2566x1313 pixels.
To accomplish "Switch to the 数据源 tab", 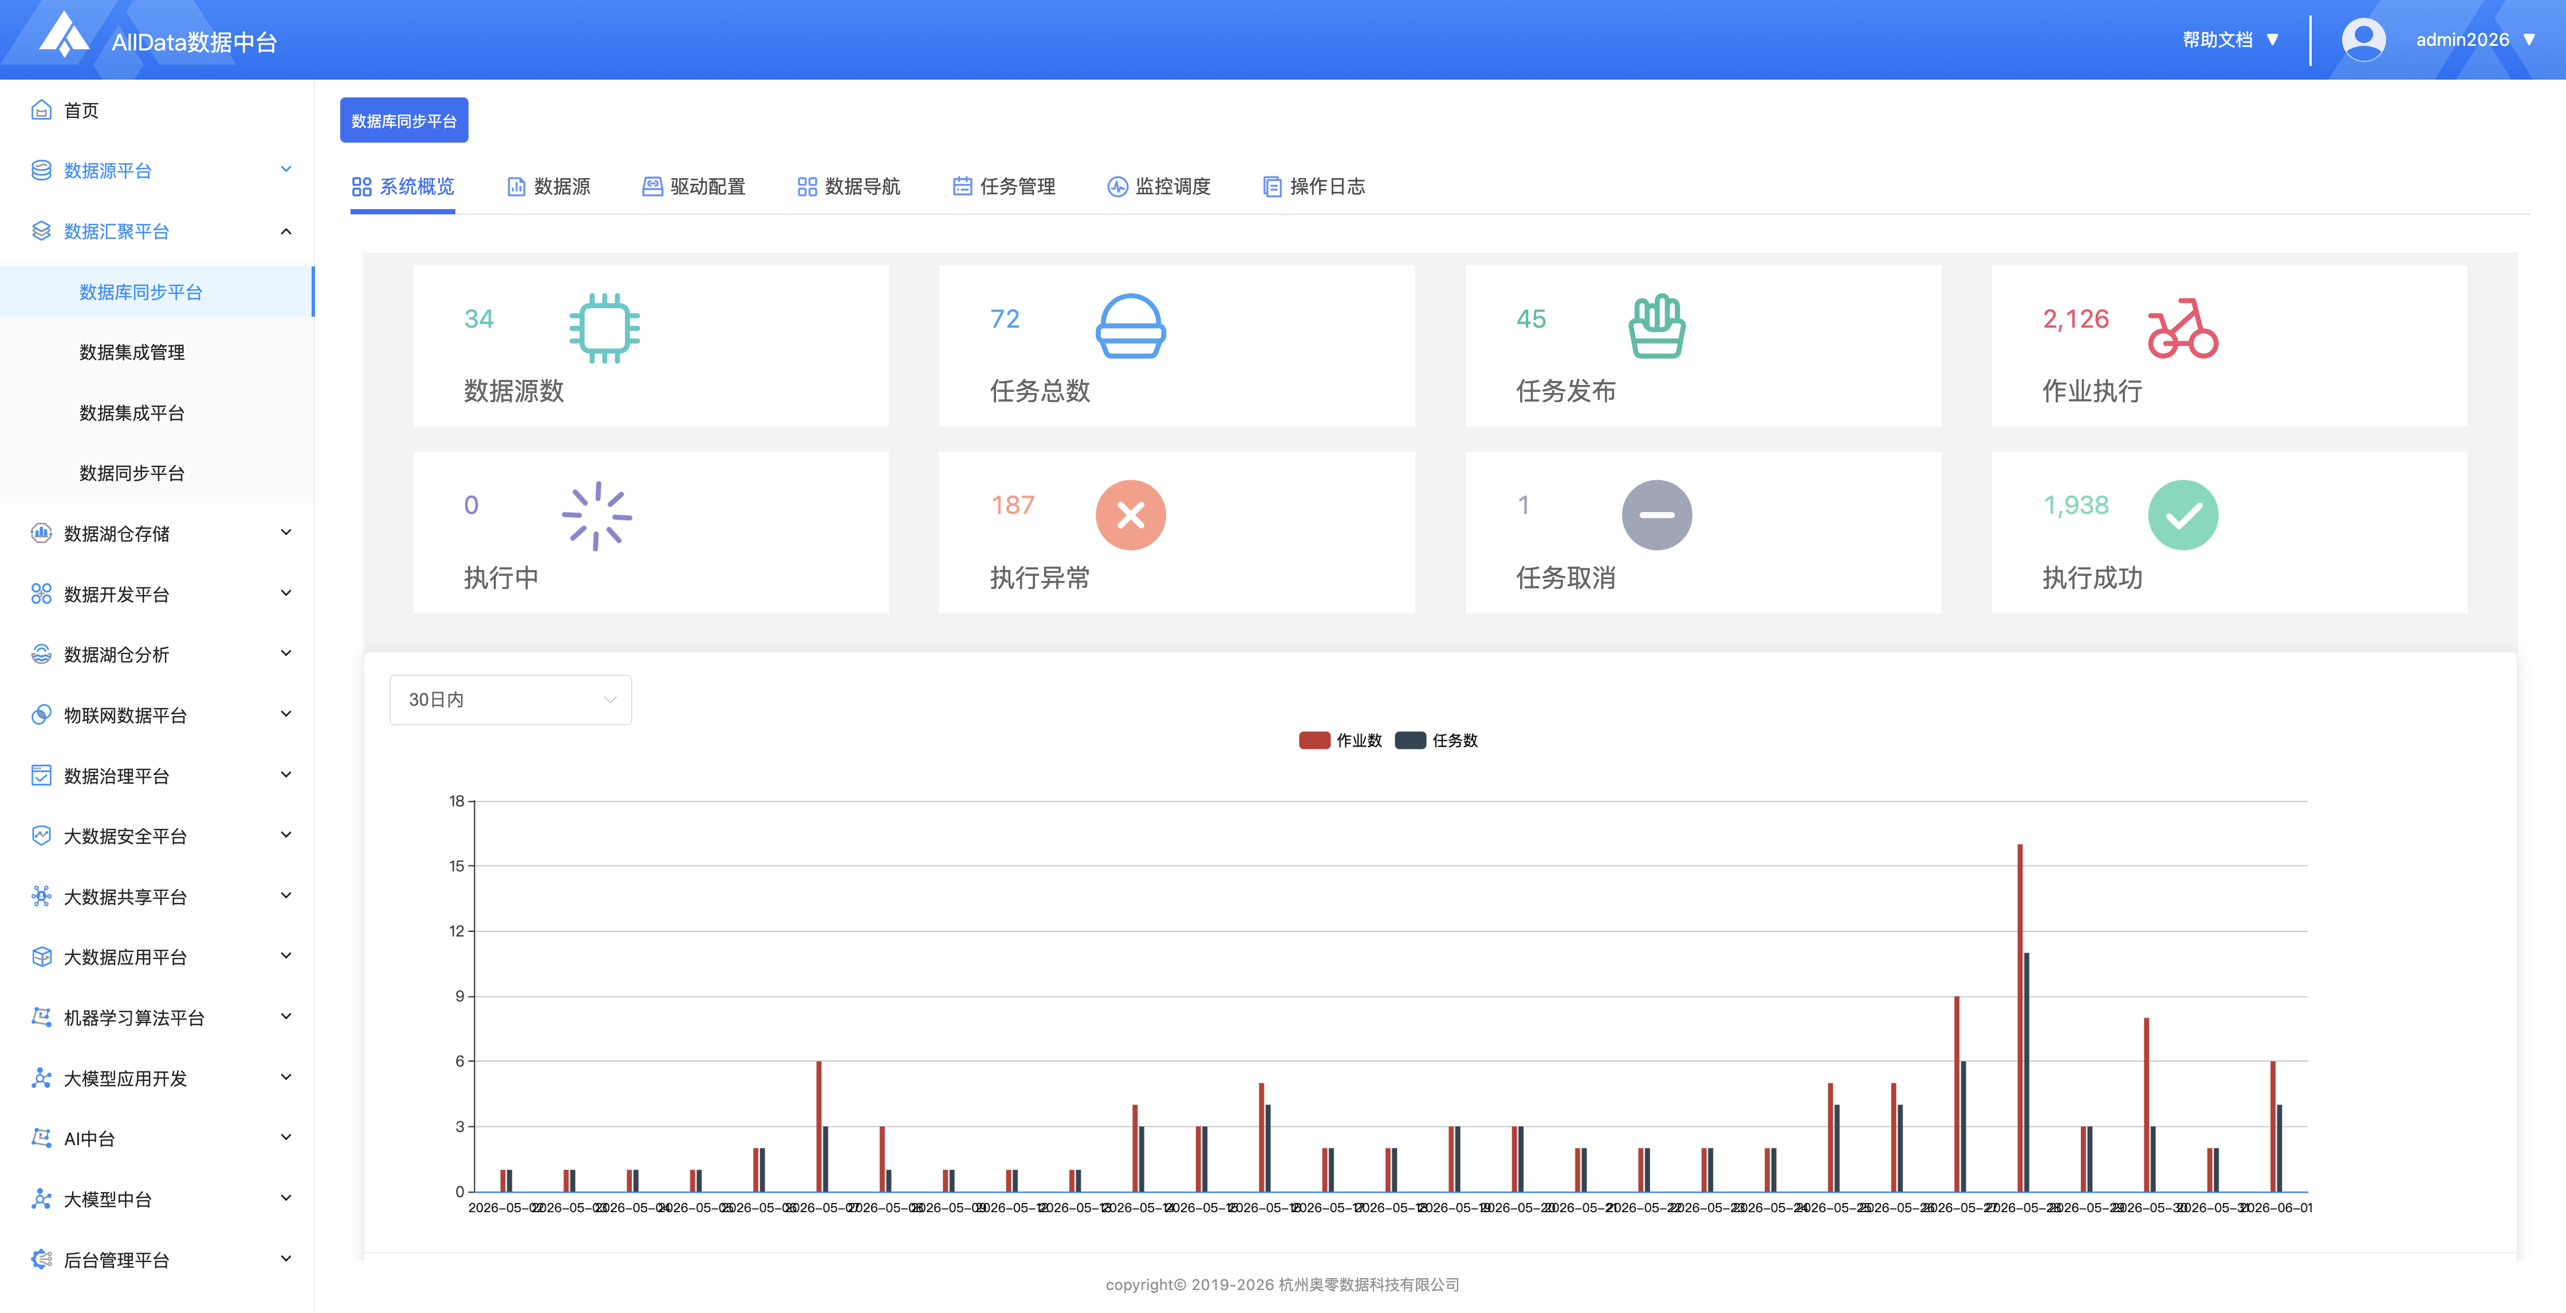I will coord(548,186).
